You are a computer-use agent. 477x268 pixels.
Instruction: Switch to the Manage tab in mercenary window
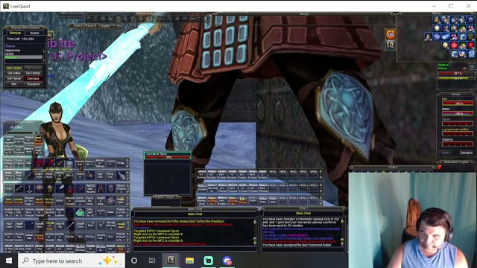pos(15,33)
